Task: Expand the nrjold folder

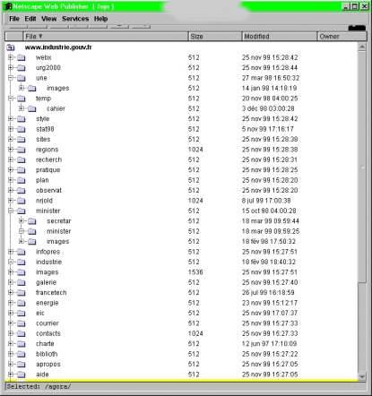Action: tap(11, 201)
